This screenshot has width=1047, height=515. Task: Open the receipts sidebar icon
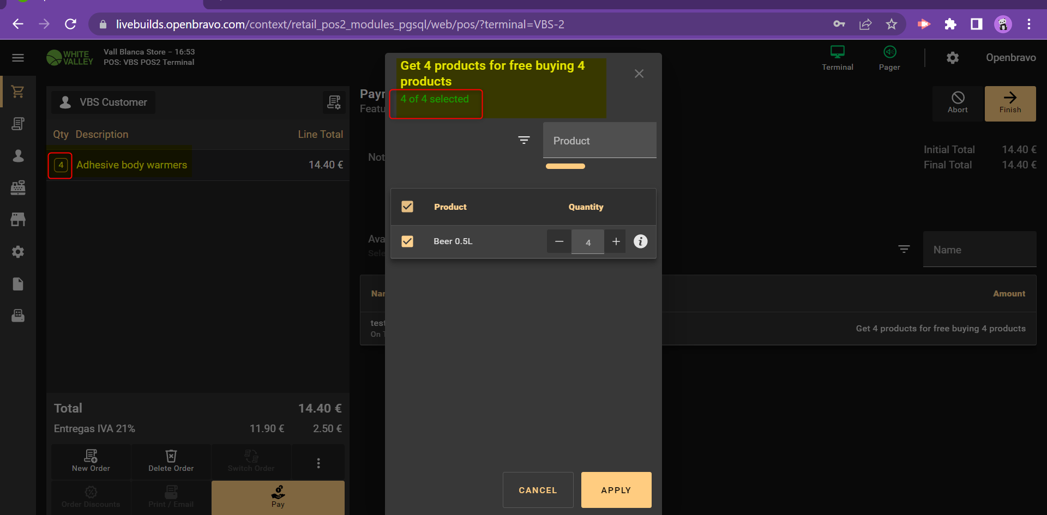coord(18,124)
